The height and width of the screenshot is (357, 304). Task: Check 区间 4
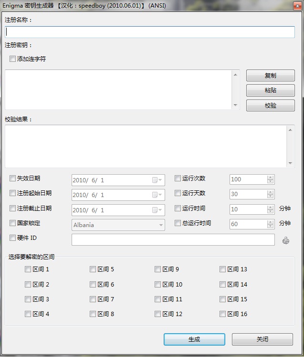pyautogui.click(x=28, y=314)
